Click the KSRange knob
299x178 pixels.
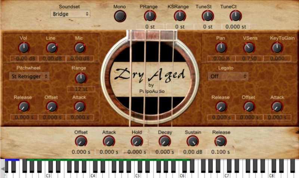[x=180, y=16]
